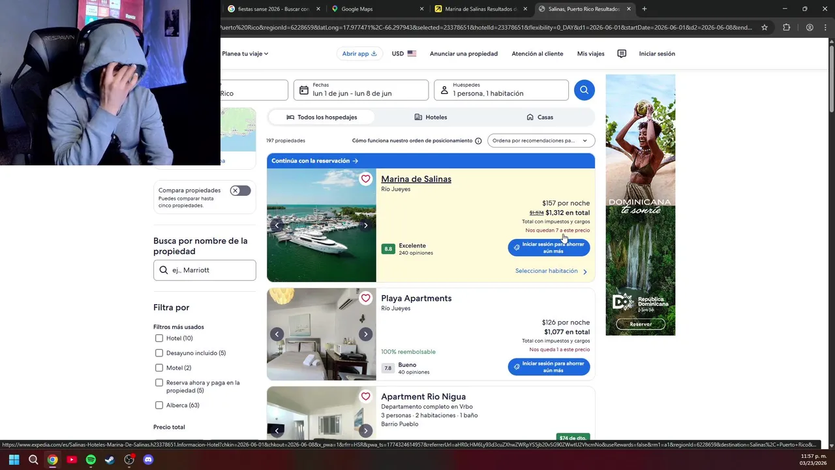
Task: Open the taskbar clock and date
Action: 813,460
